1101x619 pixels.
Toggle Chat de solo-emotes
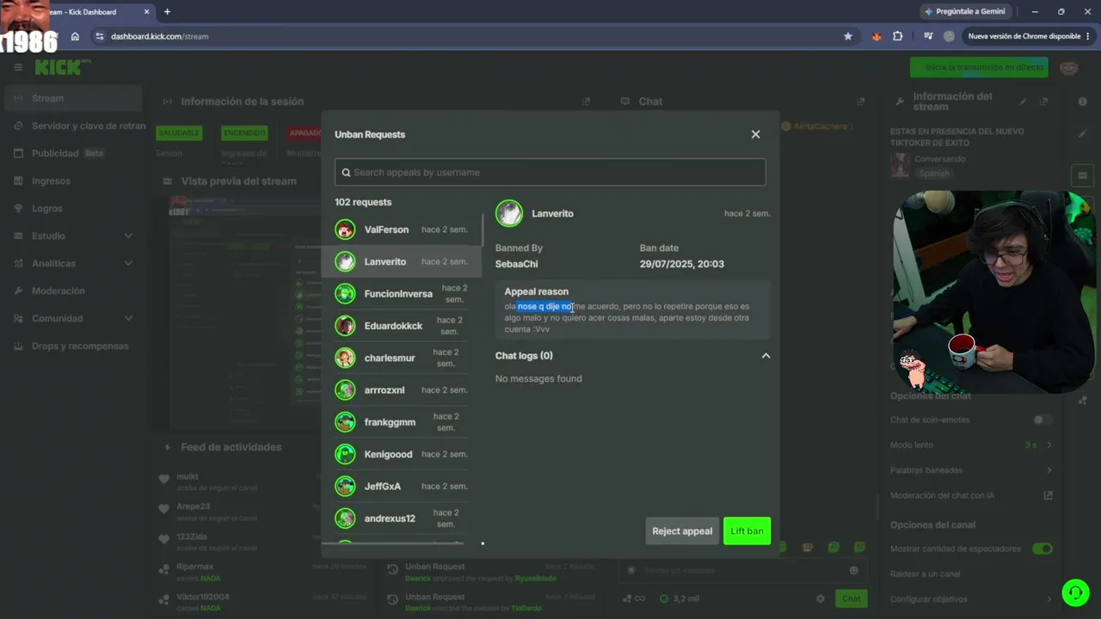point(1042,420)
